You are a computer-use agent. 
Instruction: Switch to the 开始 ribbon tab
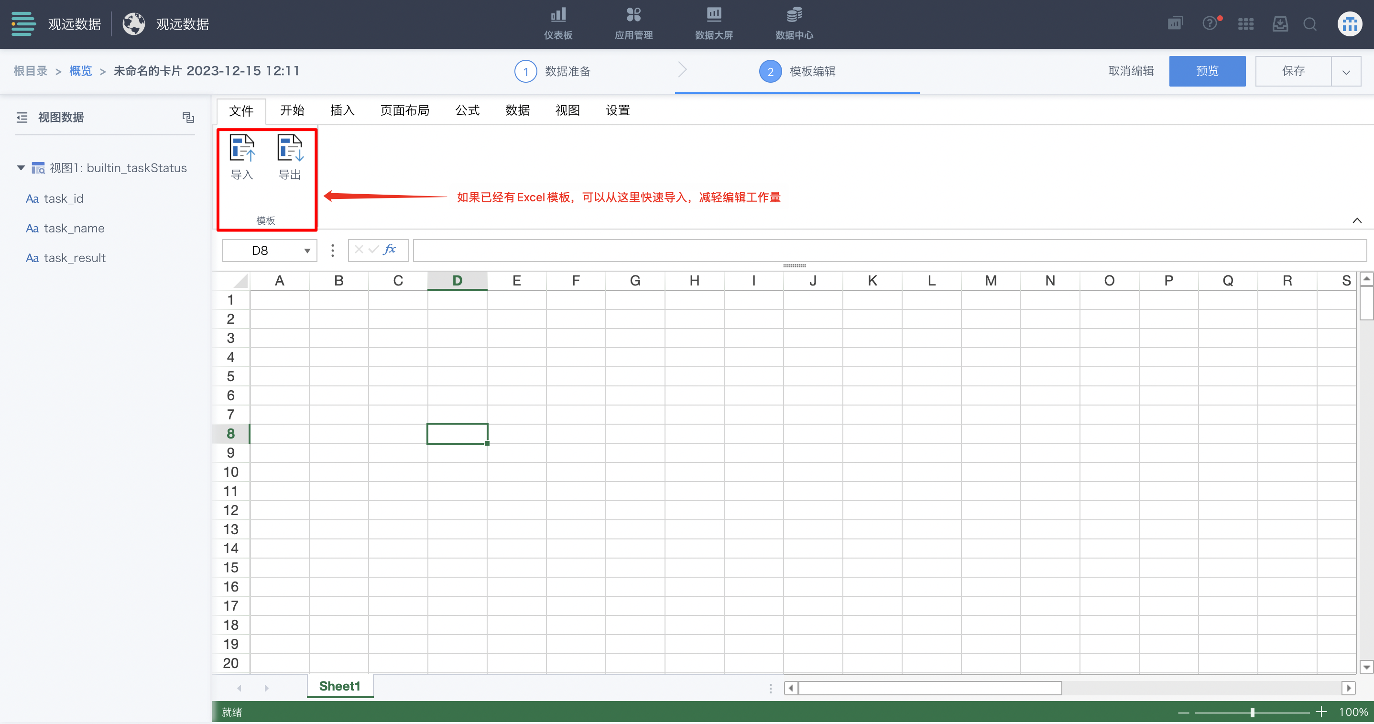(x=292, y=110)
